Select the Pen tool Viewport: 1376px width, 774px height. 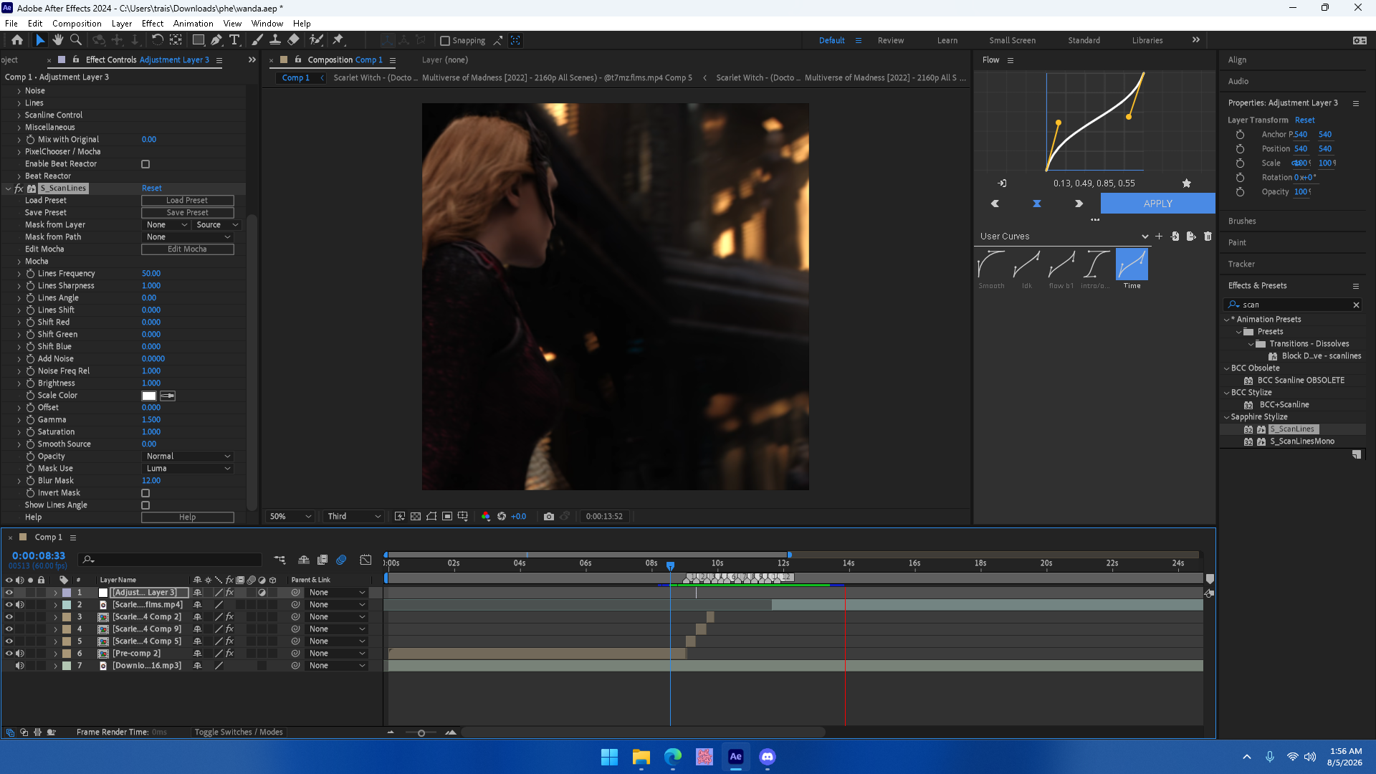[216, 40]
